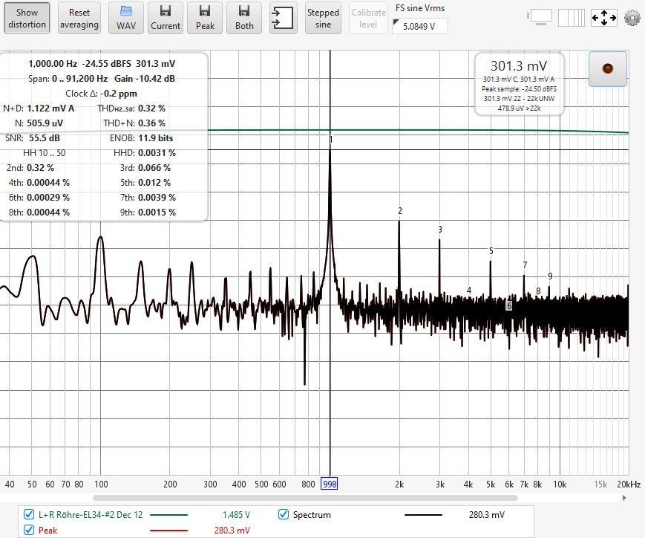This screenshot has height=538, width=645.
Task: Open a WAV file with the folder icon
Action: tap(126, 19)
